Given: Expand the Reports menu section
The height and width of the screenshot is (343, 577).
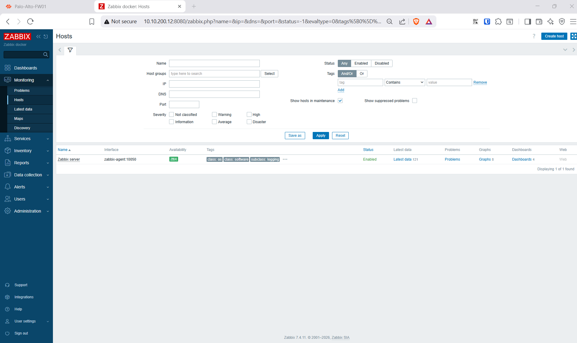Looking at the screenshot, I should [26, 163].
